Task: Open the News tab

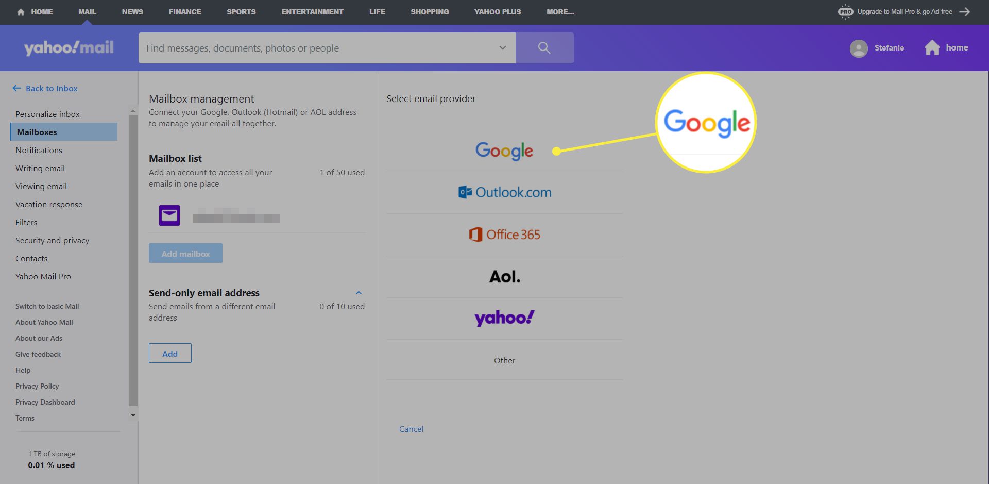Action: tap(132, 12)
